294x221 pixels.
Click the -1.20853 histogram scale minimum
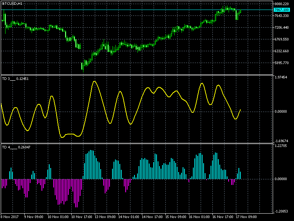point(281,211)
